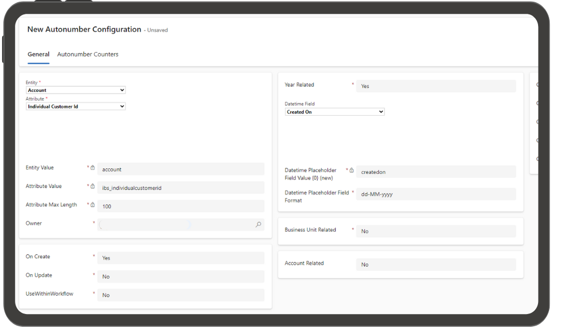
Task: Toggle the On Update No field
Action: (x=181, y=276)
